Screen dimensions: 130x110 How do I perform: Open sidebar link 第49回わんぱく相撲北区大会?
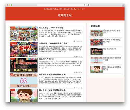112,68
